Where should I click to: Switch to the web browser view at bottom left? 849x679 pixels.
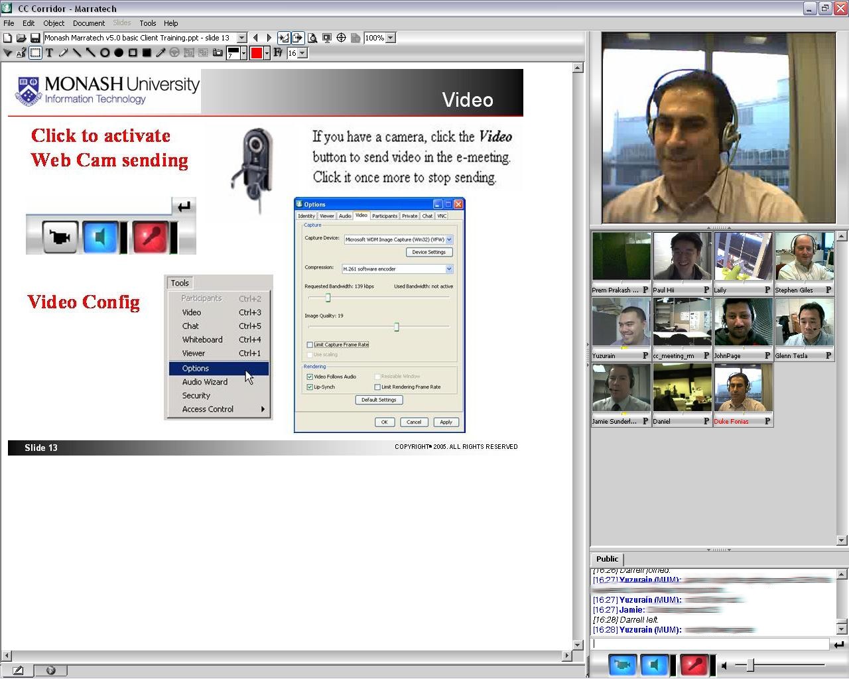point(51,670)
